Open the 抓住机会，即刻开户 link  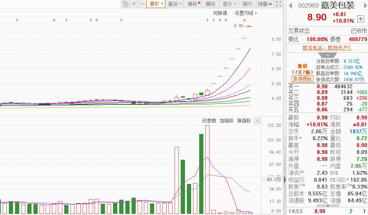pyautogui.click(x=327, y=48)
